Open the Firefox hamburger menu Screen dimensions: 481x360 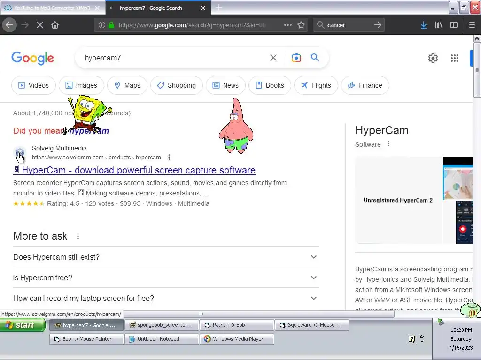click(472, 25)
